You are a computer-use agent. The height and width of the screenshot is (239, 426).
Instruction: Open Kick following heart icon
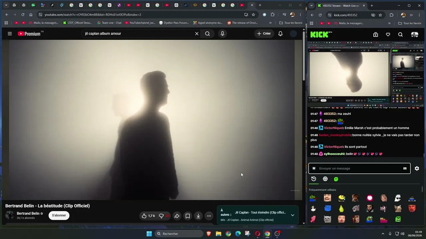click(388, 35)
